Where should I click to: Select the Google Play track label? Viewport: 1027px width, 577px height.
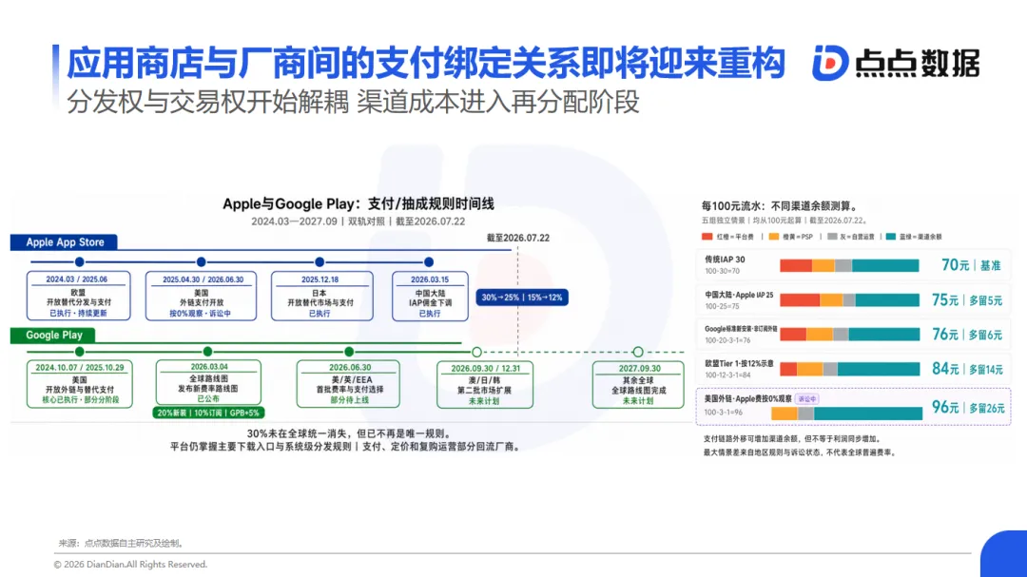[53, 336]
